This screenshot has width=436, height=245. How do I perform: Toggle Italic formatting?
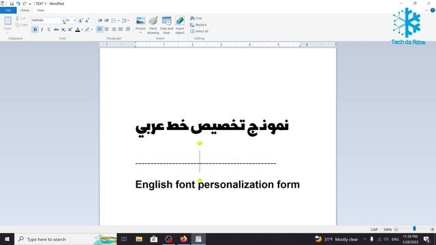point(42,29)
